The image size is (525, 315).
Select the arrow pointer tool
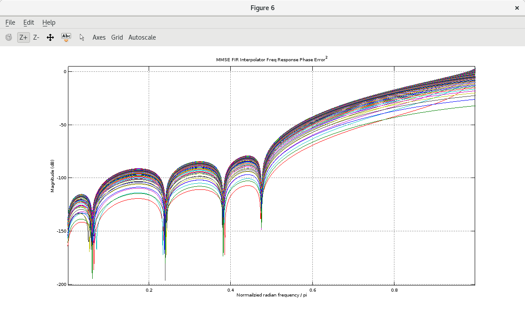(x=82, y=37)
